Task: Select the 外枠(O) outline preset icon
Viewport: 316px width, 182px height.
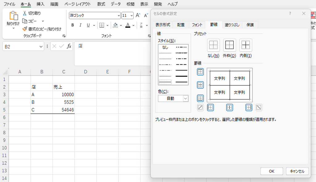Action: tap(230, 45)
